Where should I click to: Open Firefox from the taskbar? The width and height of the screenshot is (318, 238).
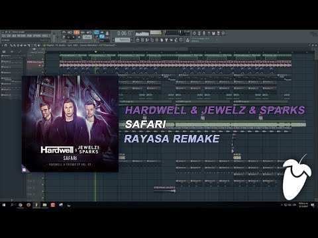(x=28, y=205)
